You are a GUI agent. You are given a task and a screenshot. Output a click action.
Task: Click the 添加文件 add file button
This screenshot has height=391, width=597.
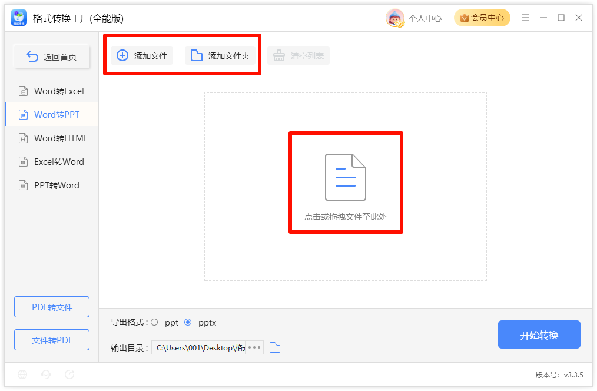tap(142, 55)
